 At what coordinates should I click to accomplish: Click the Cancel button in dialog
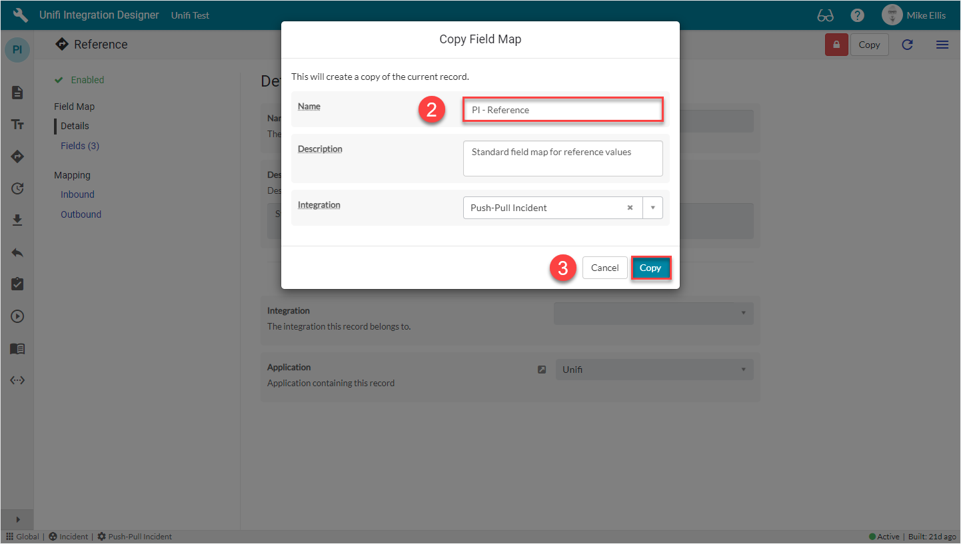point(604,268)
